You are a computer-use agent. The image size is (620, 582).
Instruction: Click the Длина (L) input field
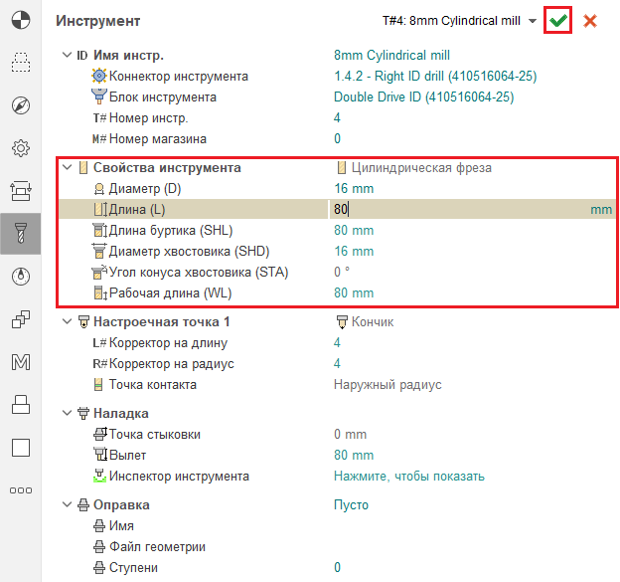pyautogui.click(x=457, y=210)
